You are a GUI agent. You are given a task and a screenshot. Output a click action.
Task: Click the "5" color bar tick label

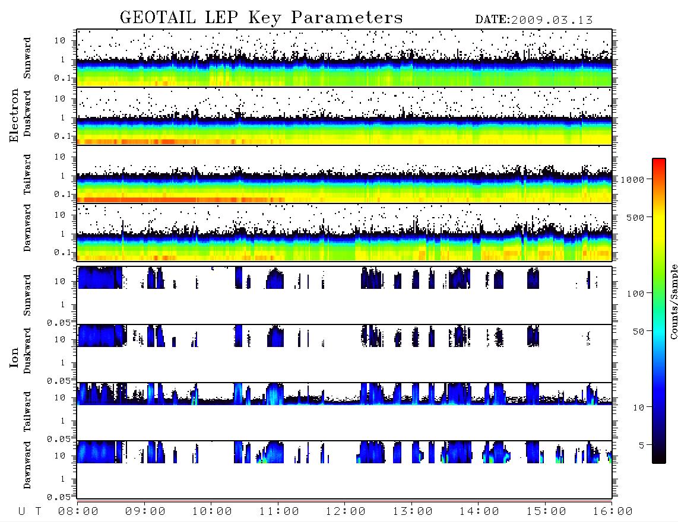tap(642, 445)
